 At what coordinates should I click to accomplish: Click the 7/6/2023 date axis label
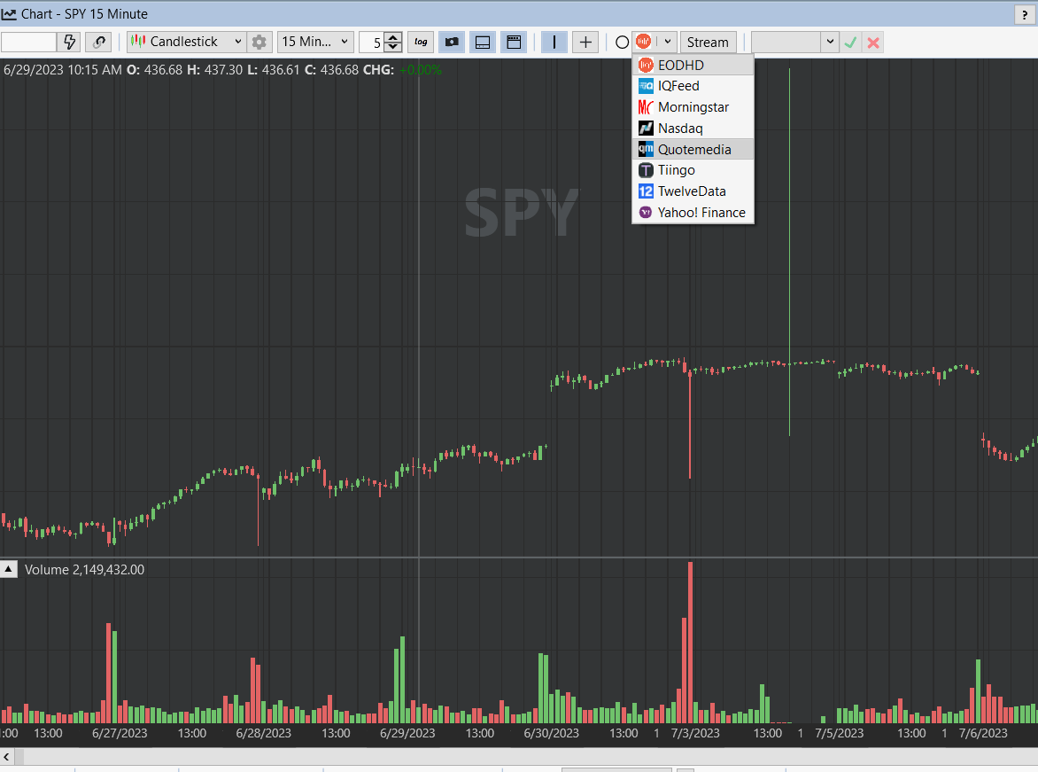point(983,734)
